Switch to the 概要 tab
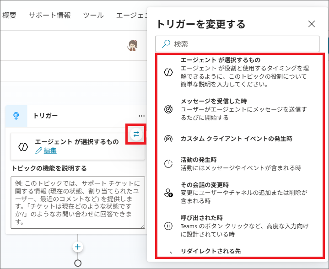329x269 pixels. [x=9, y=15]
